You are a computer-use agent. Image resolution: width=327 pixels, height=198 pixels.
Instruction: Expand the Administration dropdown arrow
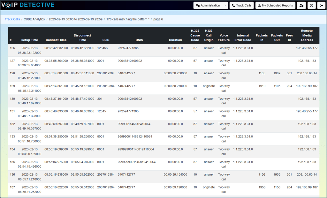tap(225, 5)
